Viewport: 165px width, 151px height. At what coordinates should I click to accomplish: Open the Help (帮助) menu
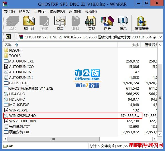pos(91,11)
